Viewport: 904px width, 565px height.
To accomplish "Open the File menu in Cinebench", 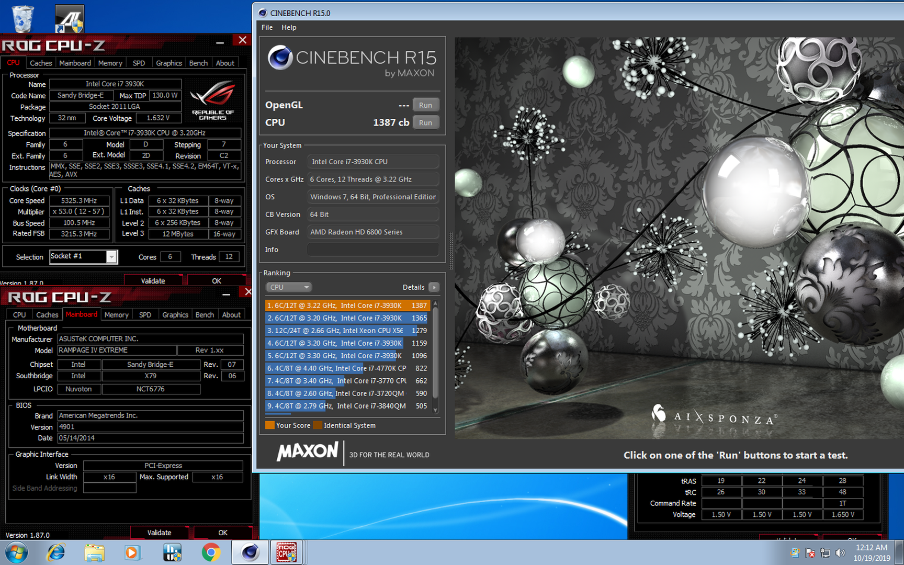I will tap(267, 27).
